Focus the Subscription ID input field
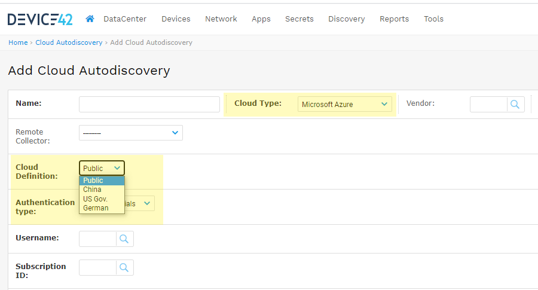The width and height of the screenshot is (538, 290). (x=98, y=268)
